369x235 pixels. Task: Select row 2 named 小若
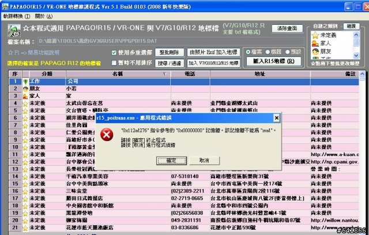[184, 89]
